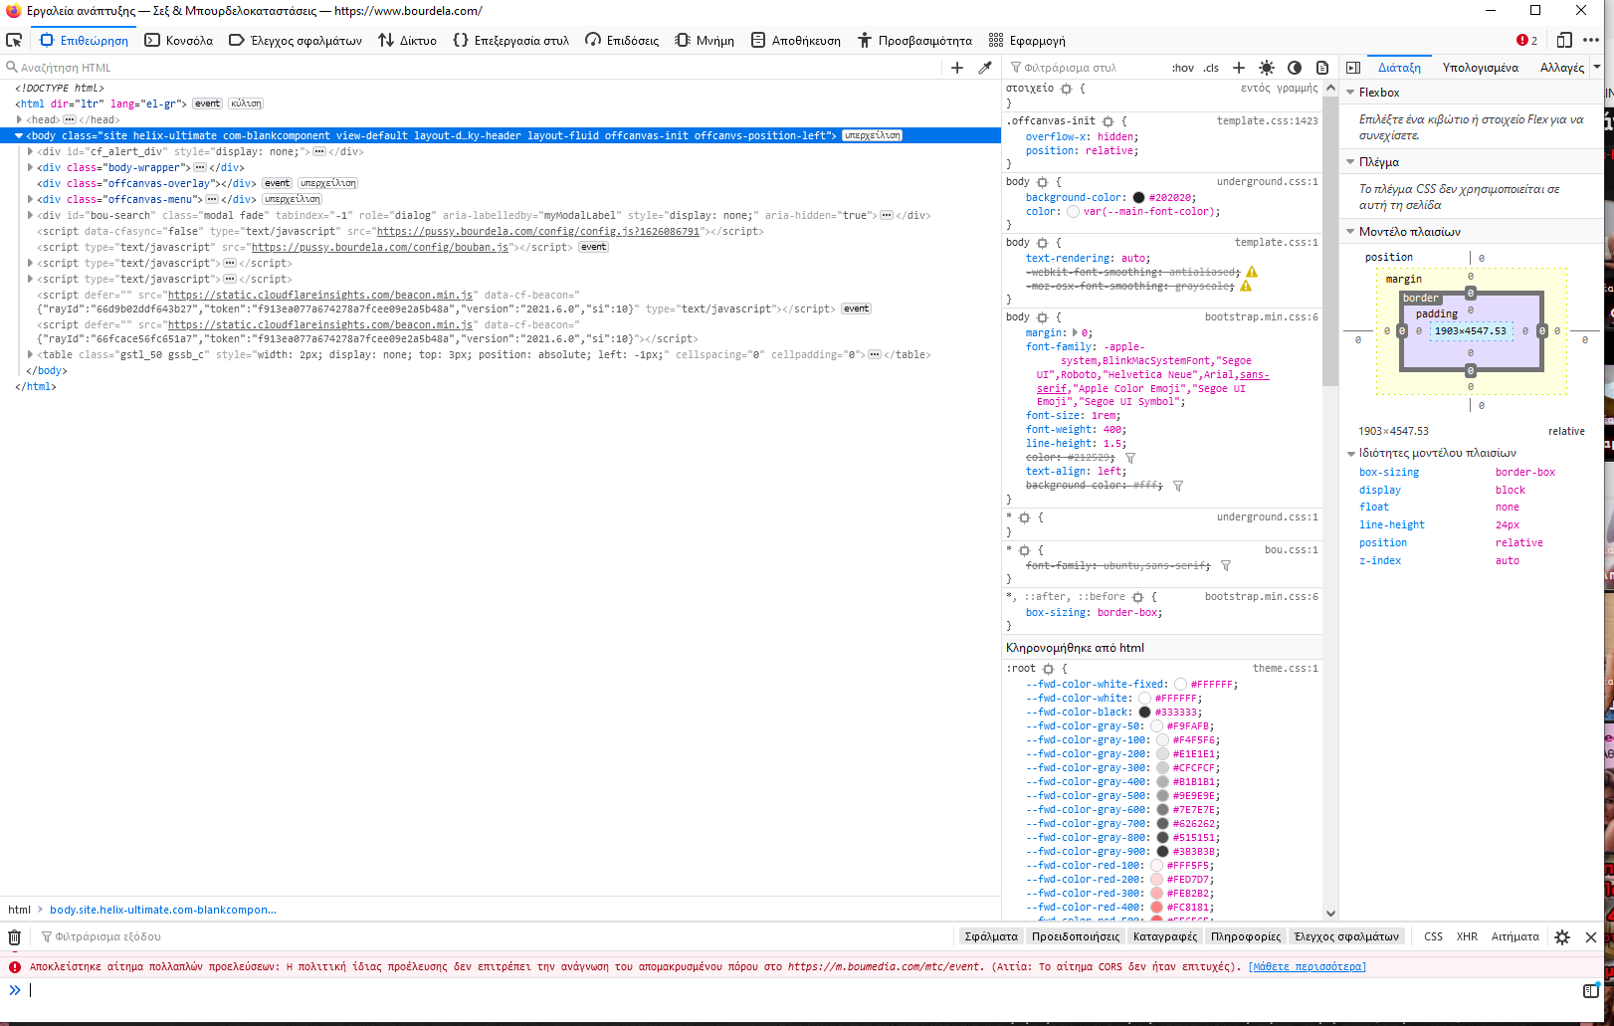Expand the bou-search modal div node
This screenshot has width=1614, height=1026.
30,215
